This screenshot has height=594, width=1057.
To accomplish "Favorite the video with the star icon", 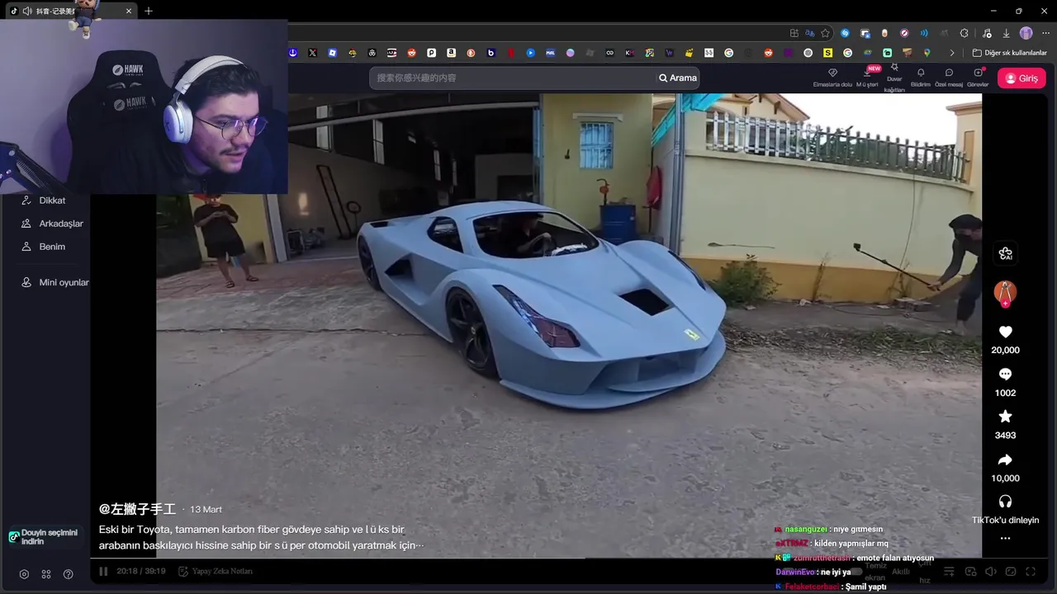I will 1005,417.
